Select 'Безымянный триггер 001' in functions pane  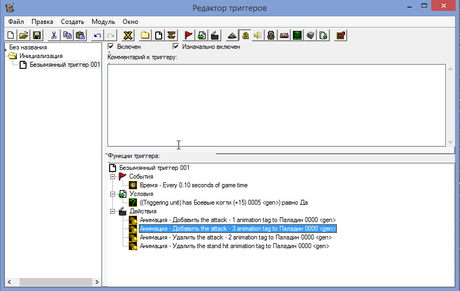coord(154,168)
